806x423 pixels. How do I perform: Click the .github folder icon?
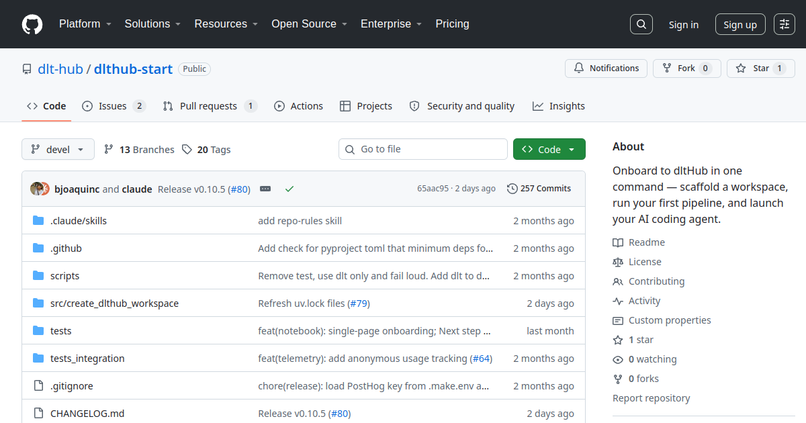click(38, 248)
